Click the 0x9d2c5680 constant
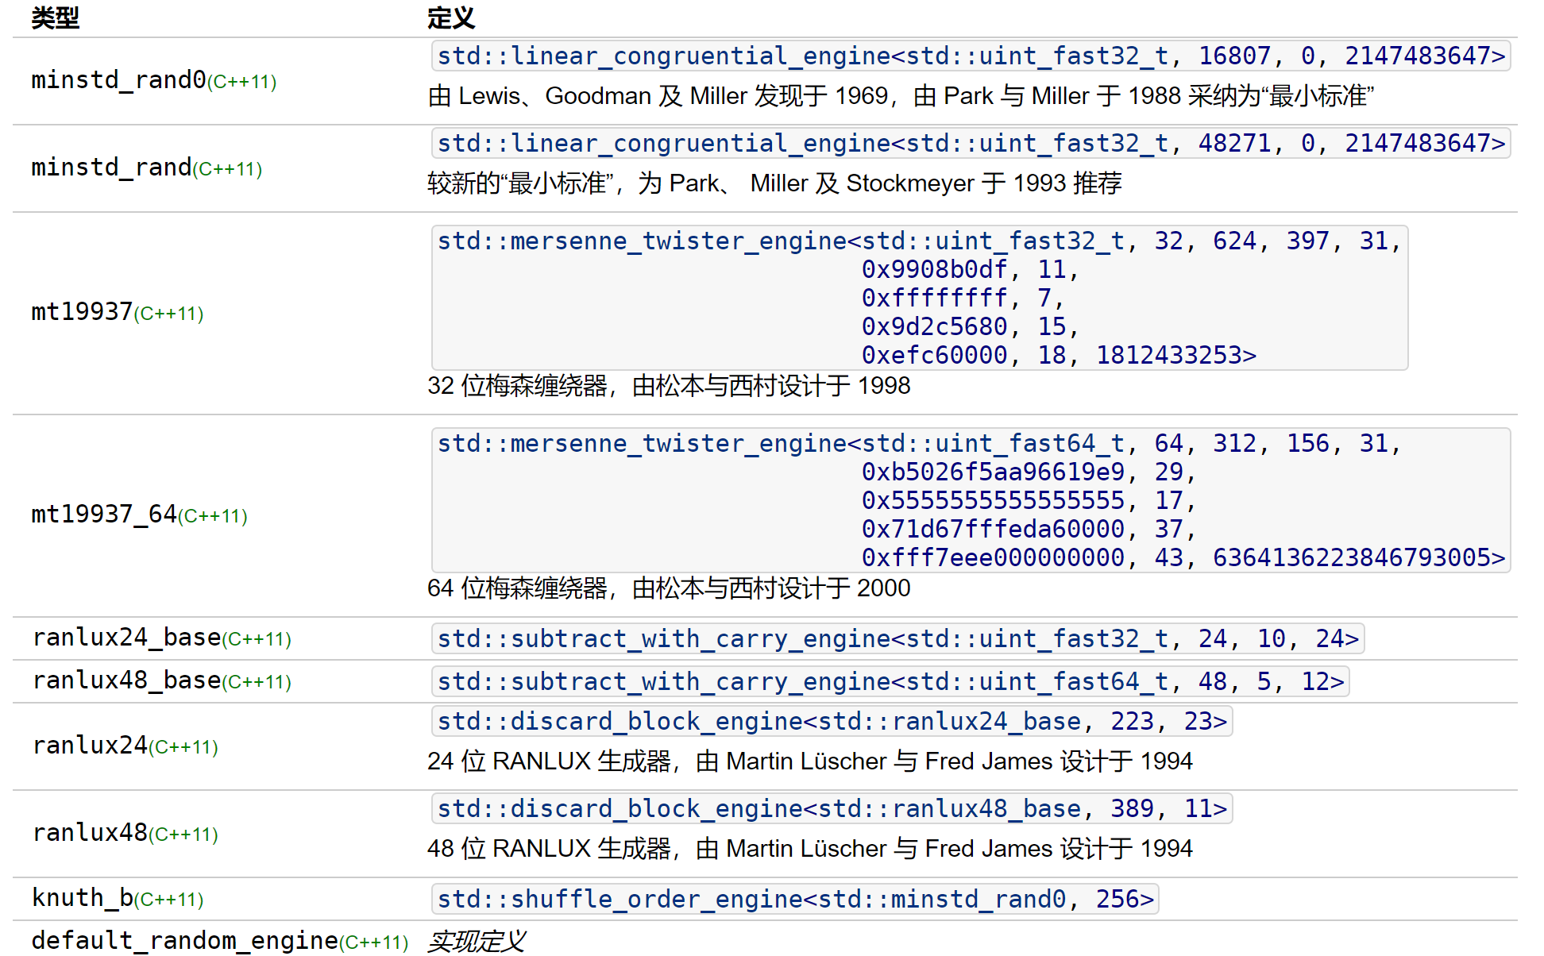 934,326
